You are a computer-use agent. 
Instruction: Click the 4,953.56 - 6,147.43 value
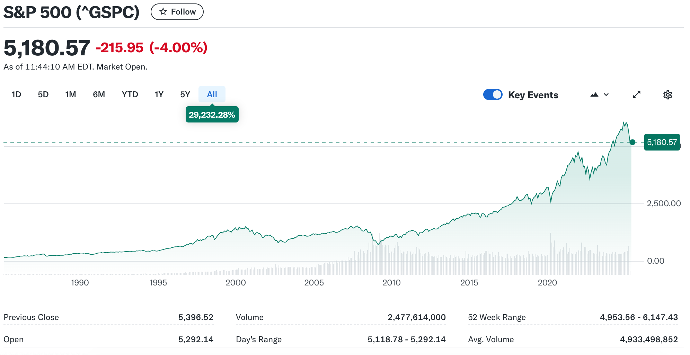tap(639, 317)
